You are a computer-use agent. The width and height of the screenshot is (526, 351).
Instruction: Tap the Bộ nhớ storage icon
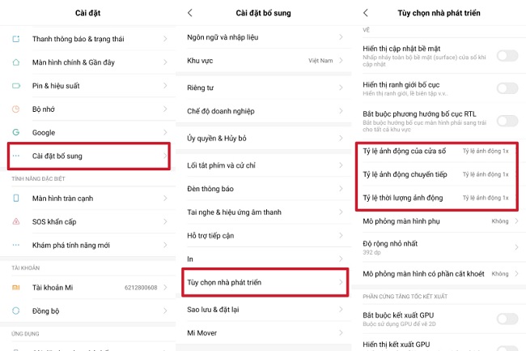click(16, 109)
